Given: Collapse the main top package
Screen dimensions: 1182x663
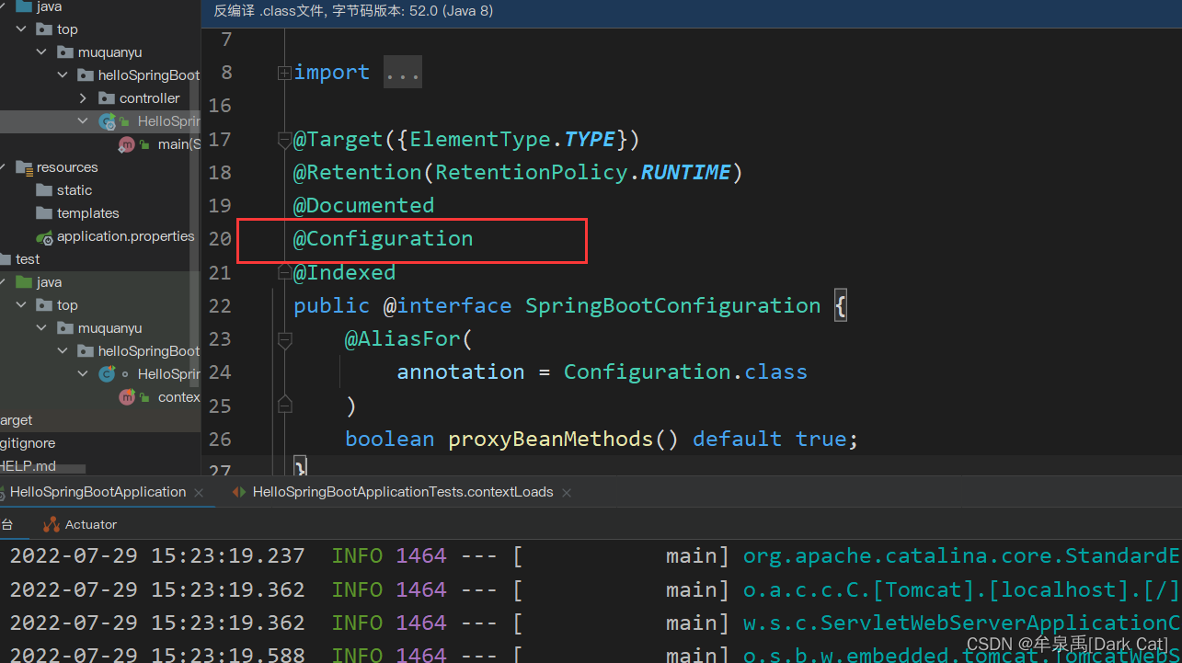Looking at the screenshot, I should pos(22,29).
